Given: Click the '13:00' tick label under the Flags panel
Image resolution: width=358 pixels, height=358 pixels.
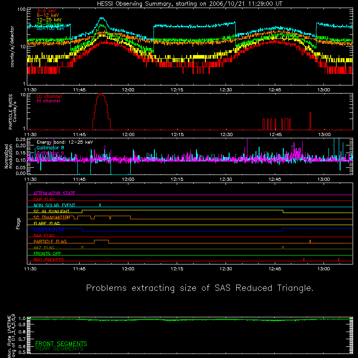Looking at the screenshot, I should [324, 269].
